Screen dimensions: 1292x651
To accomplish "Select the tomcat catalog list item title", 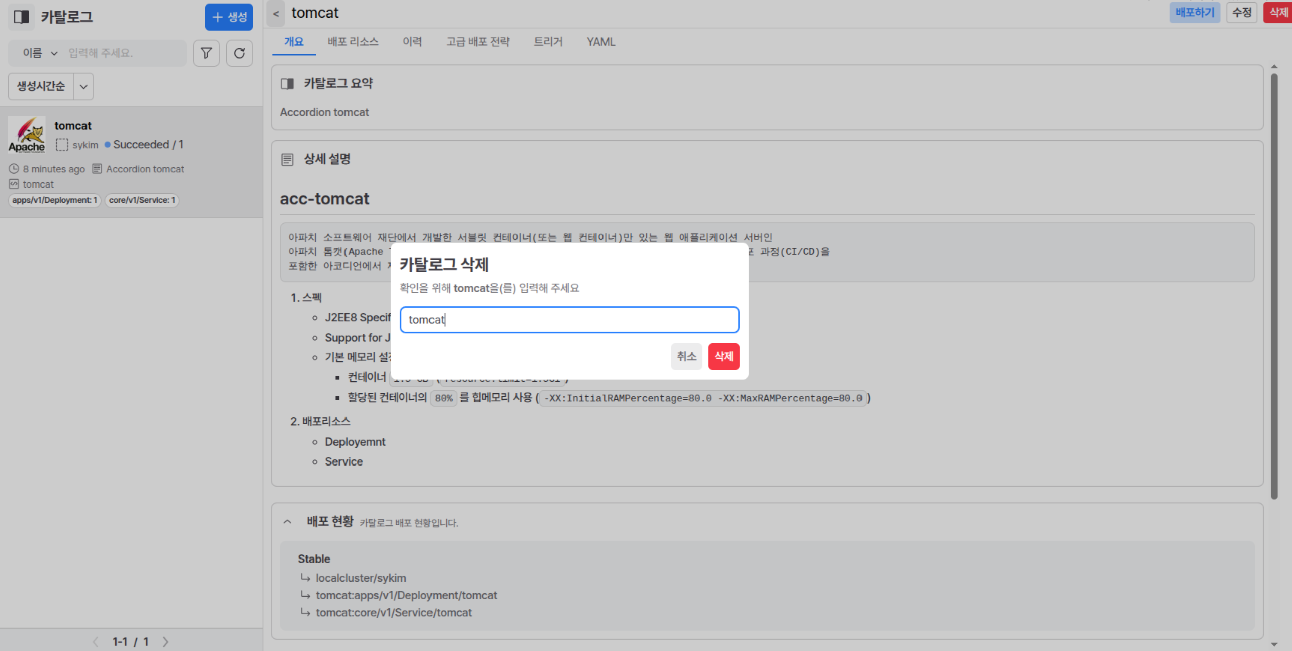I will click(x=73, y=126).
